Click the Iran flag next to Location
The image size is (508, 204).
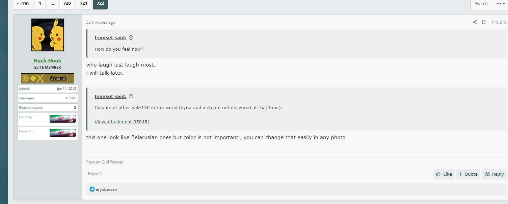pyautogui.click(x=63, y=133)
